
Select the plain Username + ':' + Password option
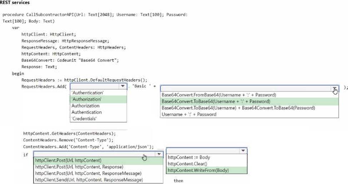coord(189,114)
